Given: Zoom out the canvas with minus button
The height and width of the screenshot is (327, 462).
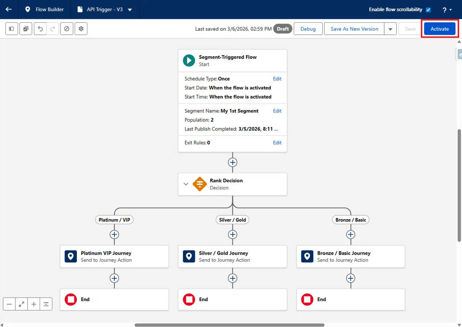Looking at the screenshot, I should [9, 304].
